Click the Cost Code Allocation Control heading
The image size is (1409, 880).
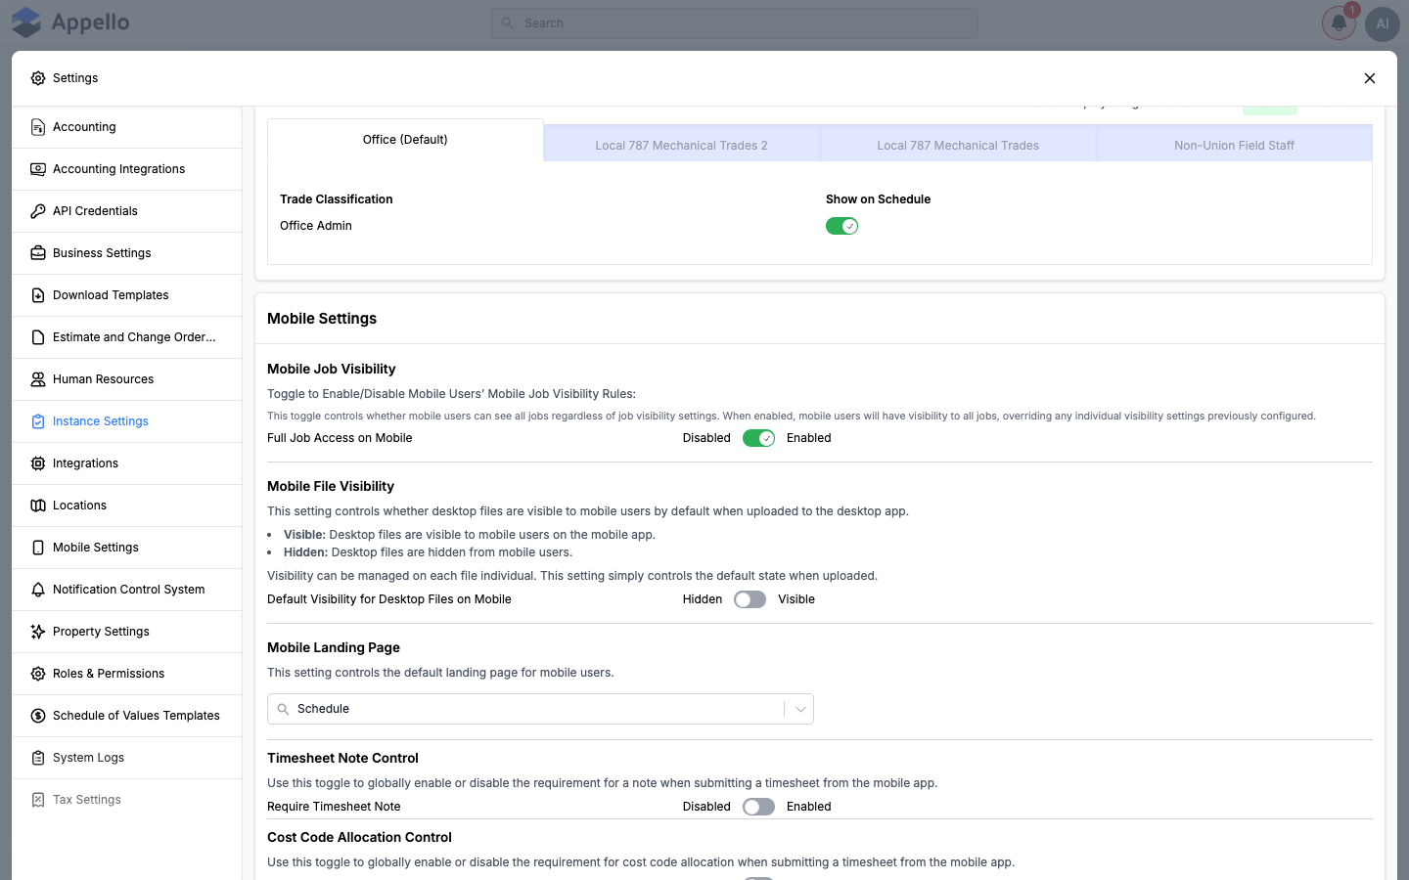coord(359,837)
